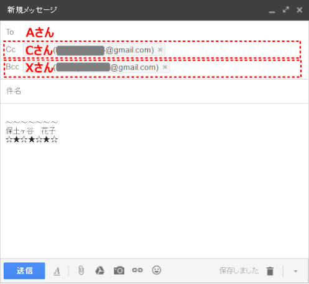Click the 保存しました saved status text
This screenshot has width=309, height=284.
click(x=239, y=270)
